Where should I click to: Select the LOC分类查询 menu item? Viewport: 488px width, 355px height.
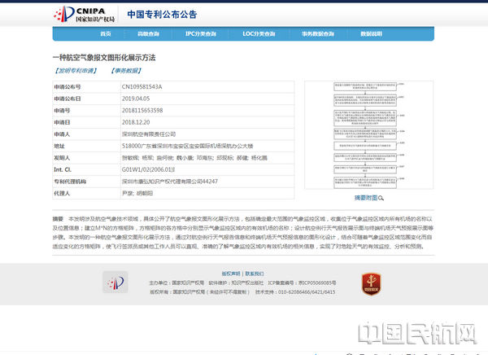coord(259,34)
